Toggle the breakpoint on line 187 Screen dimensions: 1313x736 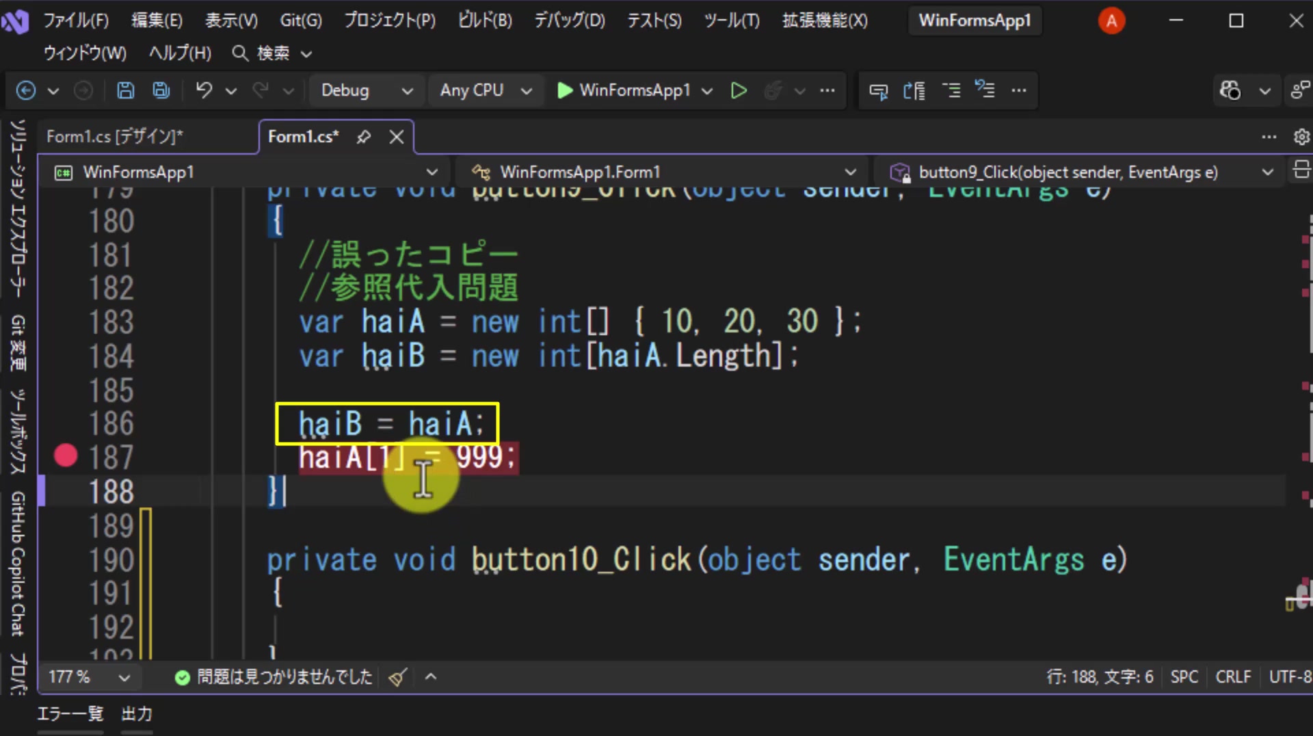pyautogui.click(x=66, y=456)
